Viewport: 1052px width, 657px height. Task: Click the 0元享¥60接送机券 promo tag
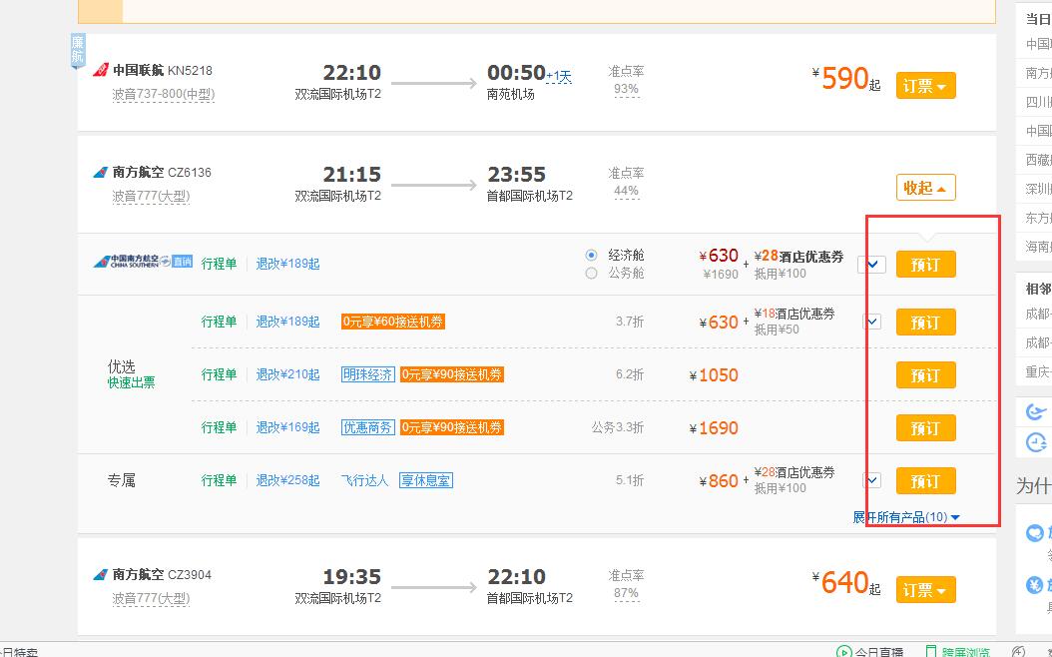[x=393, y=322]
